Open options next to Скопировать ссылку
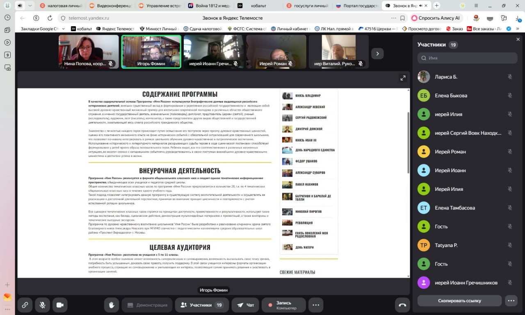This screenshot has width=525, height=315. tap(511, 301)
